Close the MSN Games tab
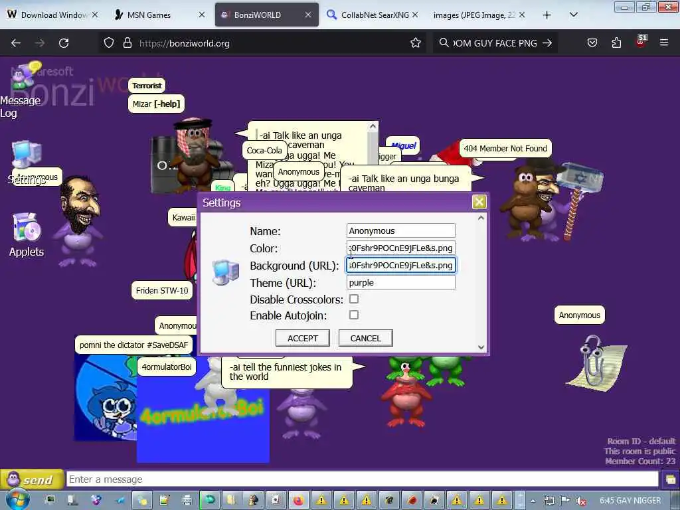 (x=202, y=15)
